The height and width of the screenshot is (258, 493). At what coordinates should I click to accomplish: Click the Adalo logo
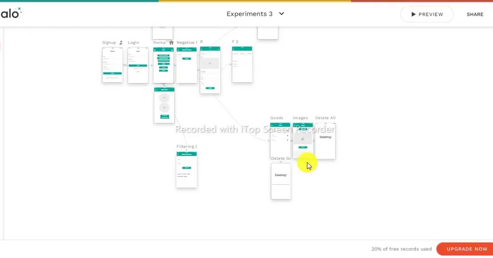(x=10, y=13)
